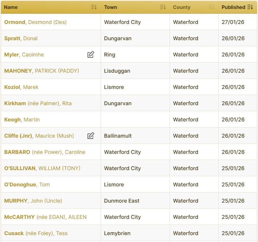Click the Town column header

tap(111, 7)
